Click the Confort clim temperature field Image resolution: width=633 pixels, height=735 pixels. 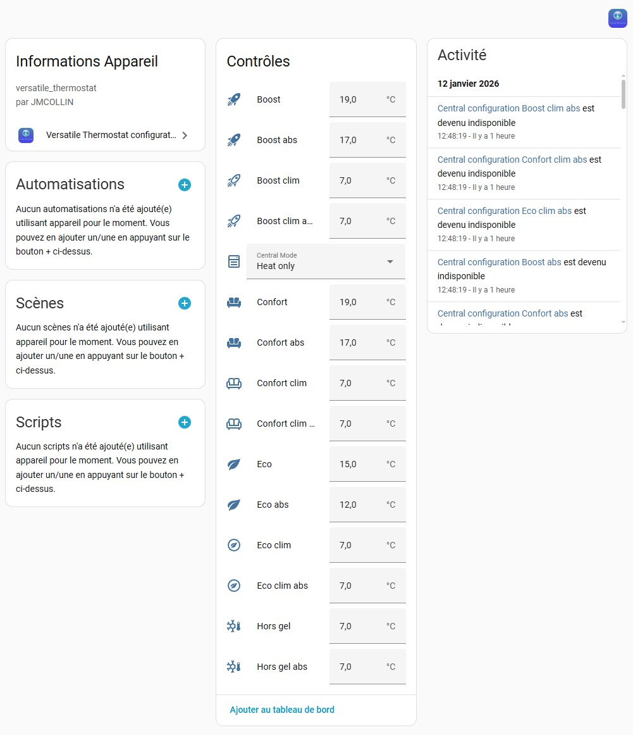367,384
